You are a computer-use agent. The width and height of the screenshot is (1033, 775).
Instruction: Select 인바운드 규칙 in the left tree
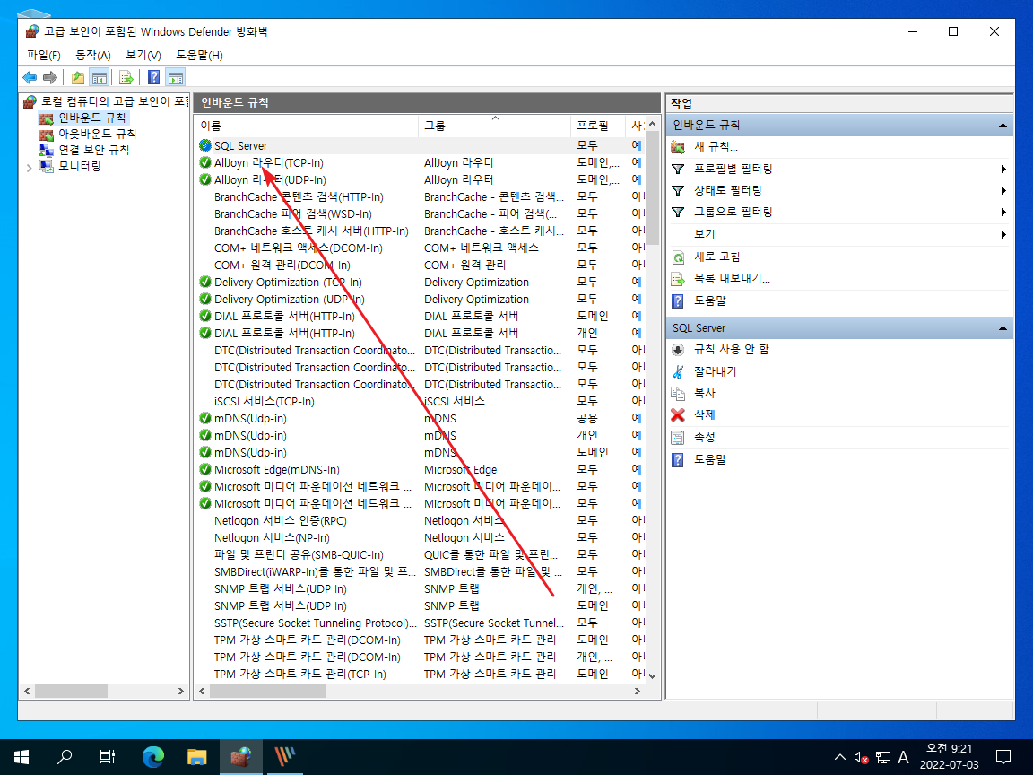tap(92, 118)
